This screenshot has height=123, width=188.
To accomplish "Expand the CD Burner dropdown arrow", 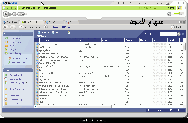I will click(x=22, y=103).
